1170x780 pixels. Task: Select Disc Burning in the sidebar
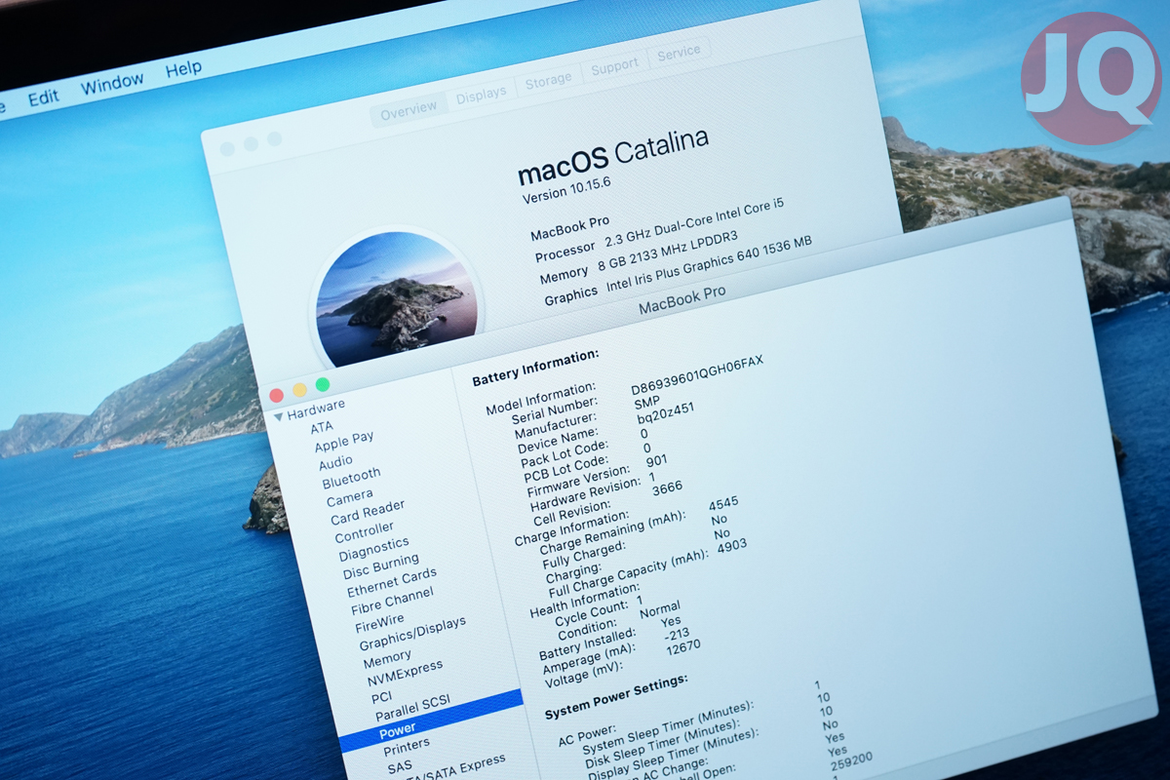click(381, 566)
